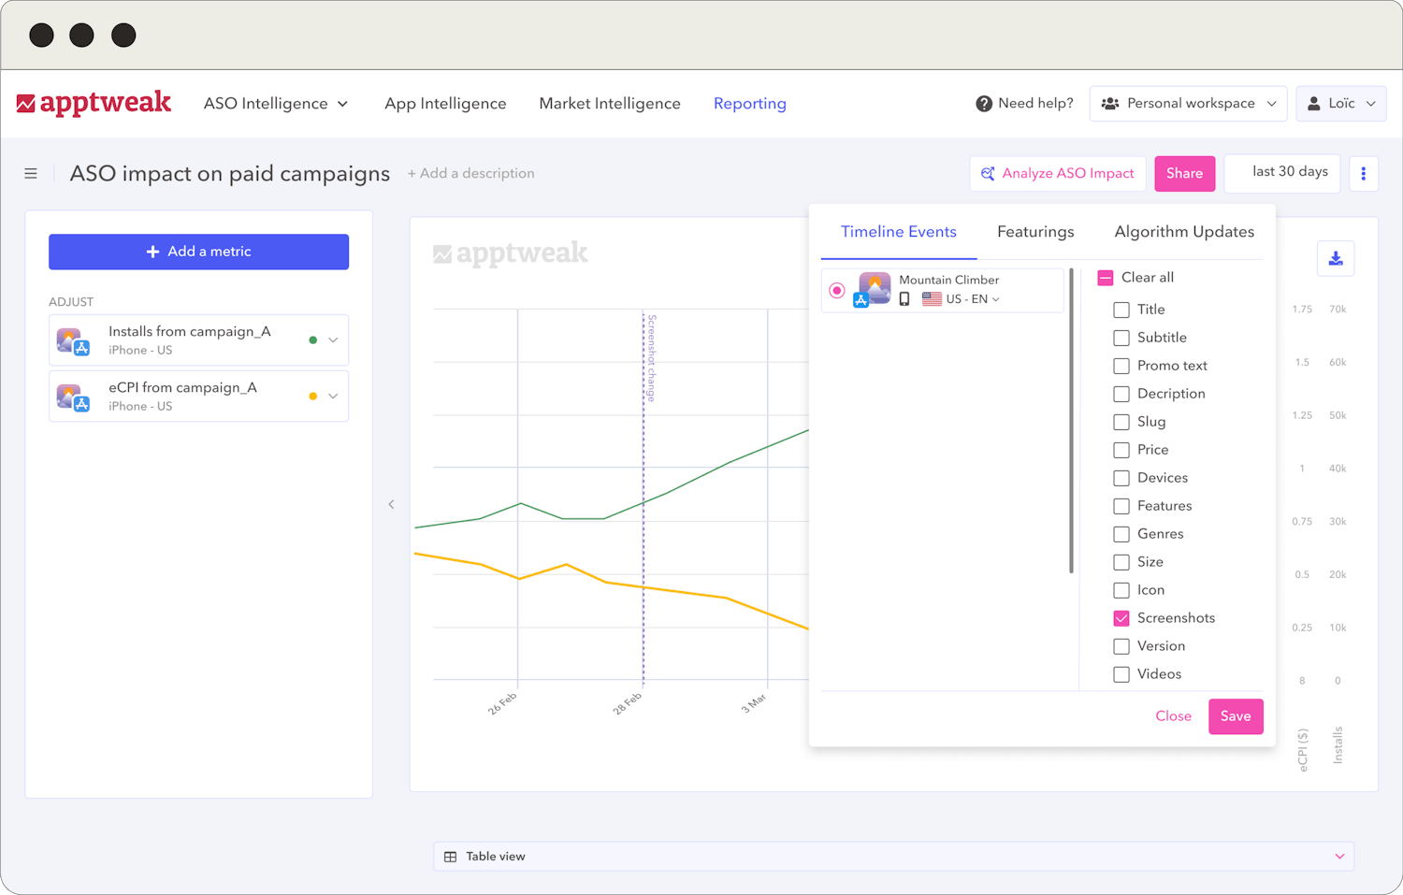This screenshot has height=895, width=1403.
Task: Click the Table view grid icon
Action: tap(452, 856)
